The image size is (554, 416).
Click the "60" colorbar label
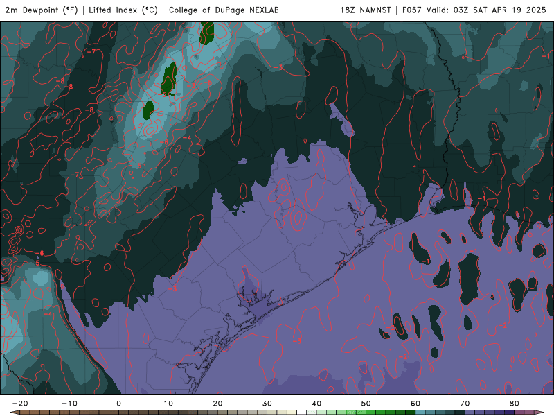(x=415, y=404)
